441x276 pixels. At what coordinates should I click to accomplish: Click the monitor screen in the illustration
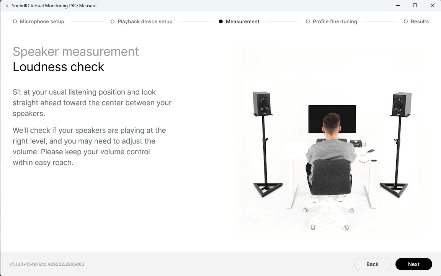pyautogui.click(x=332, y=119)
